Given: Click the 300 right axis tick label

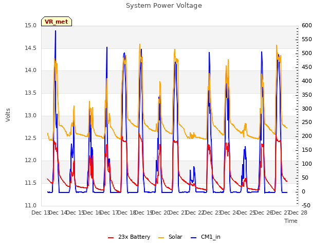Looking at the screenshot, I should tap(307, 109).
